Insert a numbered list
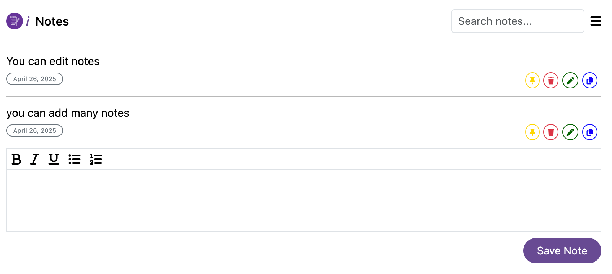Screen dimensions: 612x274 (x=96, y=159)
